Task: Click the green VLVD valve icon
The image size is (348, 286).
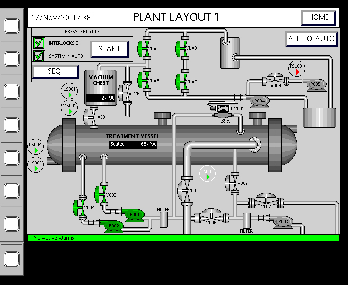Action: tap(145, 49)
